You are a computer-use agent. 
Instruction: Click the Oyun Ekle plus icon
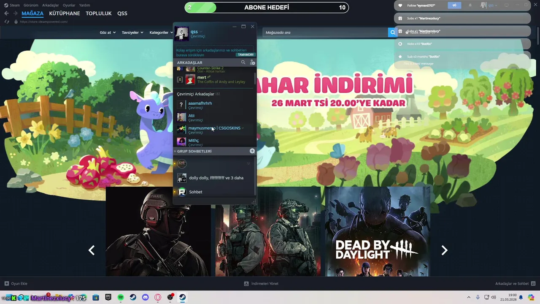(6, 284)
